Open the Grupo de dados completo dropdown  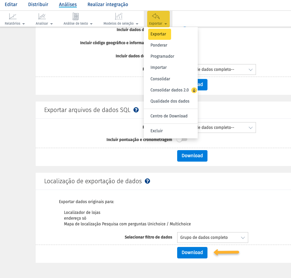click(212, 238)
